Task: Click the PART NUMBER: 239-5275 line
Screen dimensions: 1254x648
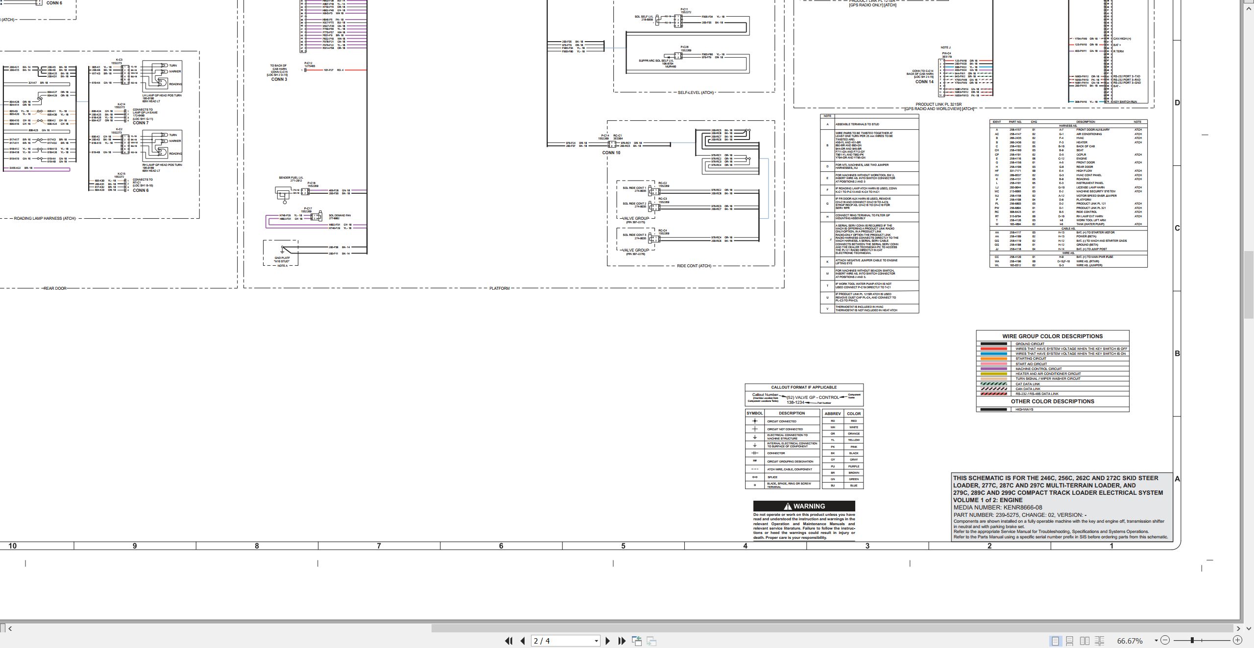Action: click(x=1020, y=515)
